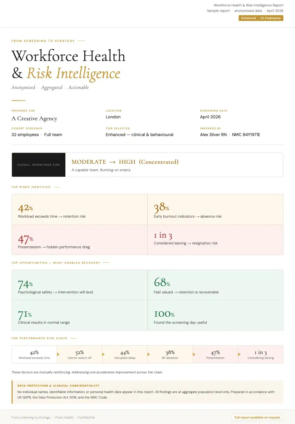Open the 38% early burnout indicators card
The image size is (295, 424).
pyautogui.click(x=215, y=209)
